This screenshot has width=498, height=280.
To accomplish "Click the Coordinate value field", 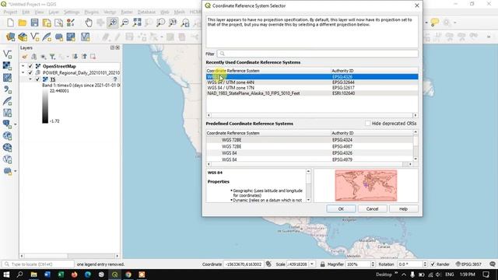I will (244, 264).
